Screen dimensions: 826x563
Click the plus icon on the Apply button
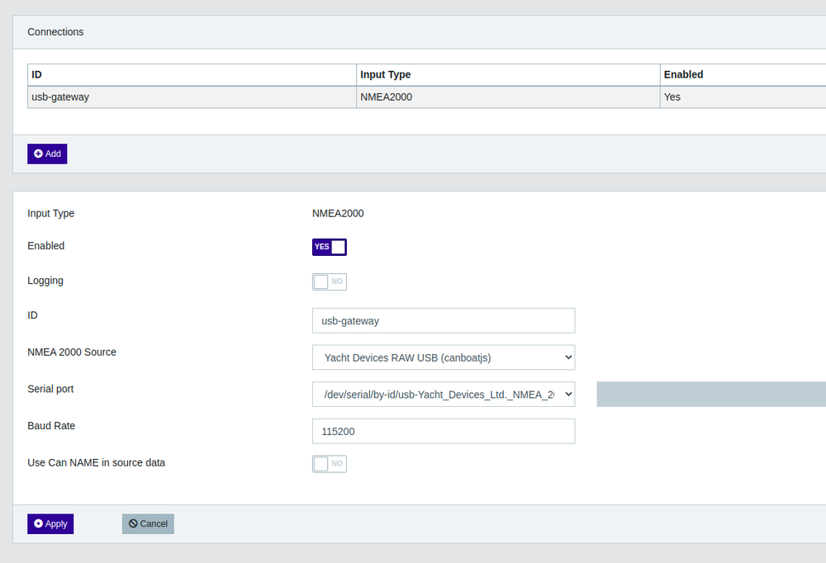pyautogui.click(x=37, y=523)
